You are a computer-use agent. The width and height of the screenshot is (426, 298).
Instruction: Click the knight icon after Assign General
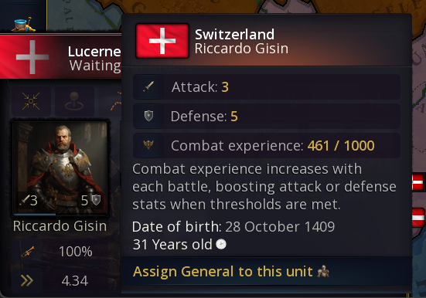point(323,272)
